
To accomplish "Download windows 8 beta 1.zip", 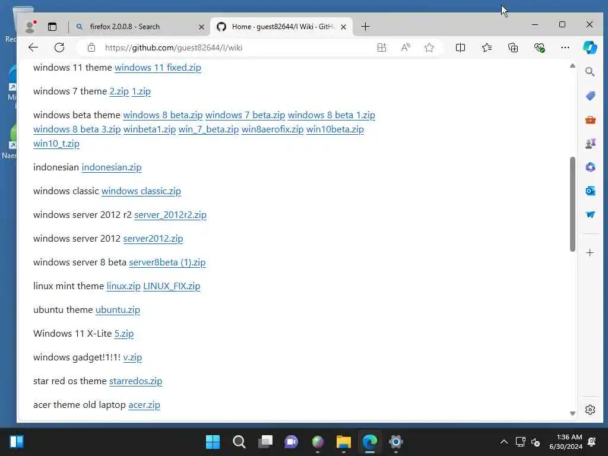I will [x=331, y=115].
